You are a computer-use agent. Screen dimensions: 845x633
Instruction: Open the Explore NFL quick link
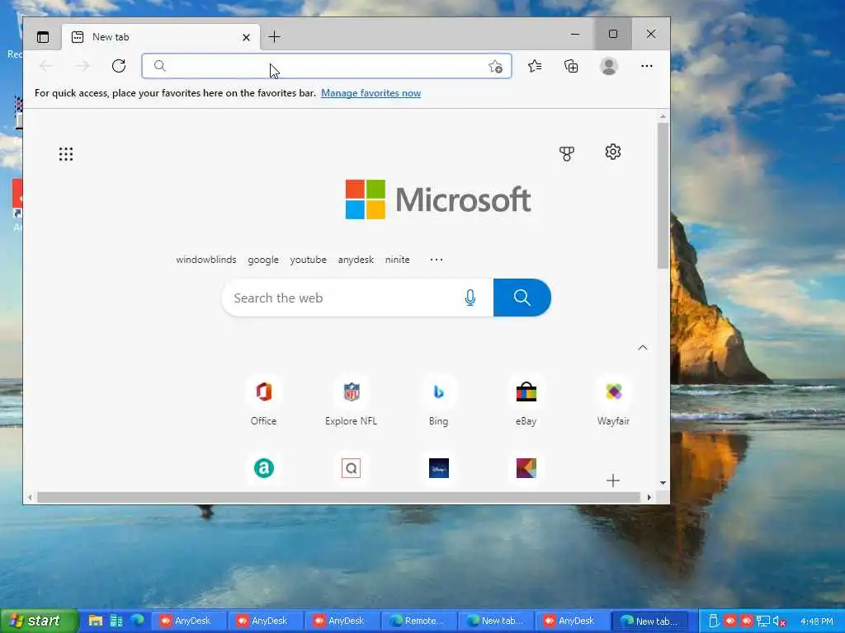[x=351, y=401]
